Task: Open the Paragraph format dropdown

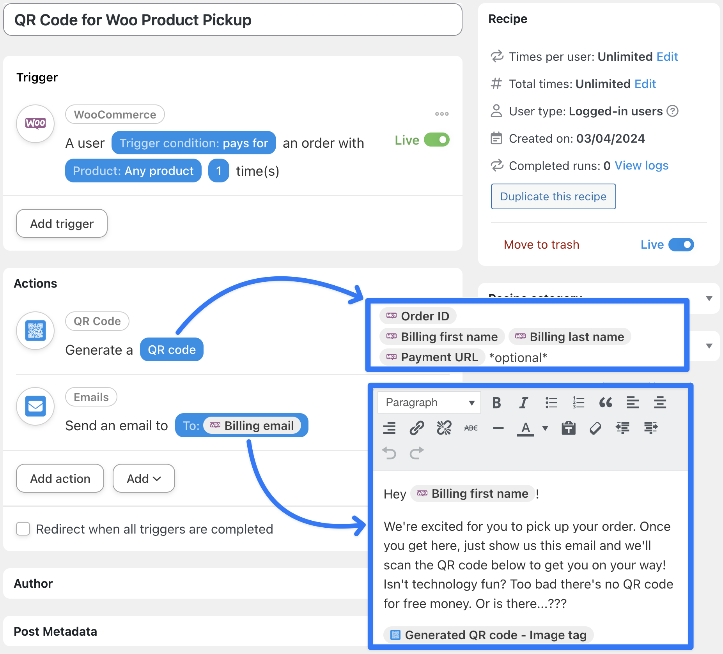Action: click(x=429, y=403)
